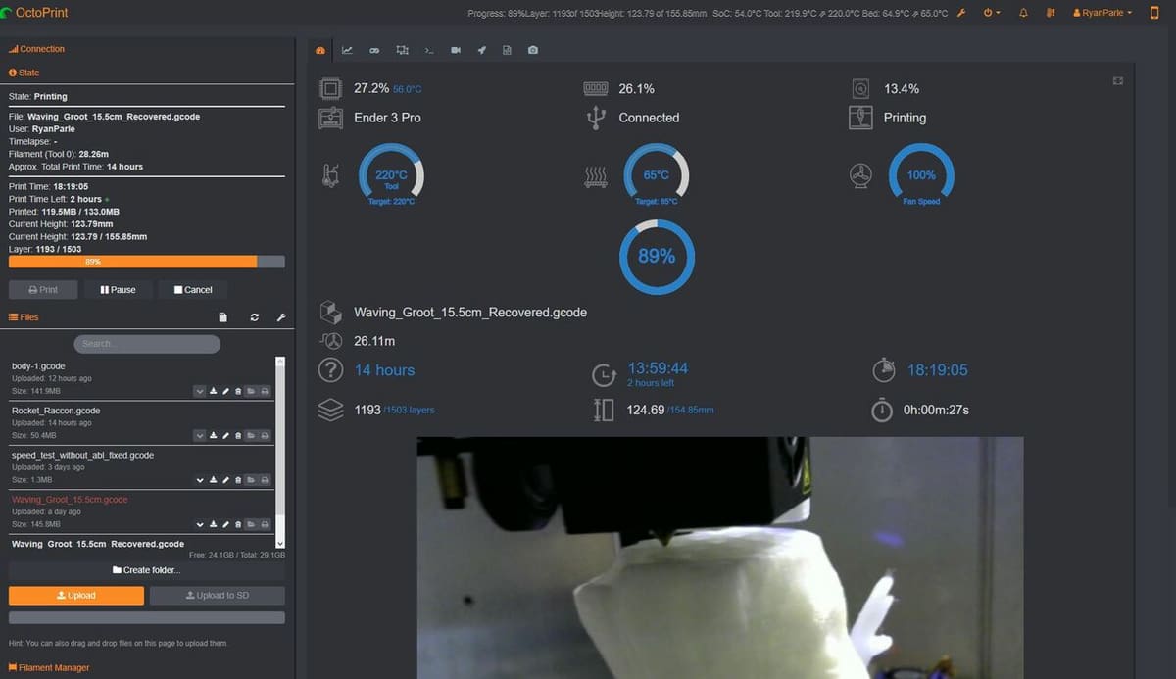Viewport: 1176px width, 679px height.
Task: Click Waving_Groot_15.5cm_Recovered.gcode in file list
Action: (98, 544)
